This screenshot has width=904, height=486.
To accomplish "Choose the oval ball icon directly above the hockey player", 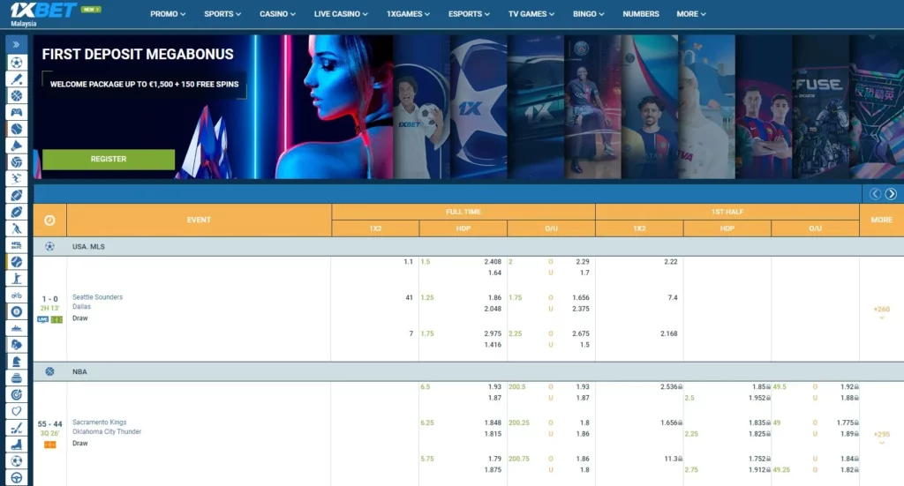I will [16, 212].
